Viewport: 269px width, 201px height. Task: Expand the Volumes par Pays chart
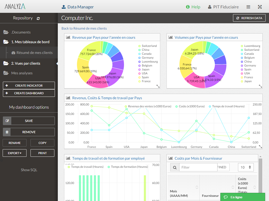tap(260, 86)
